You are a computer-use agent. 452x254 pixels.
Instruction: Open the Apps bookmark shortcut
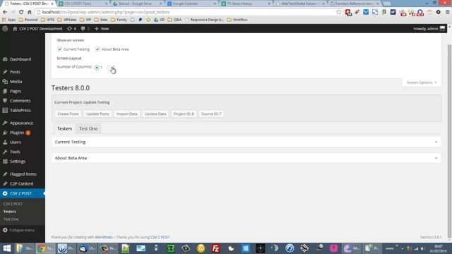(8, 20)
